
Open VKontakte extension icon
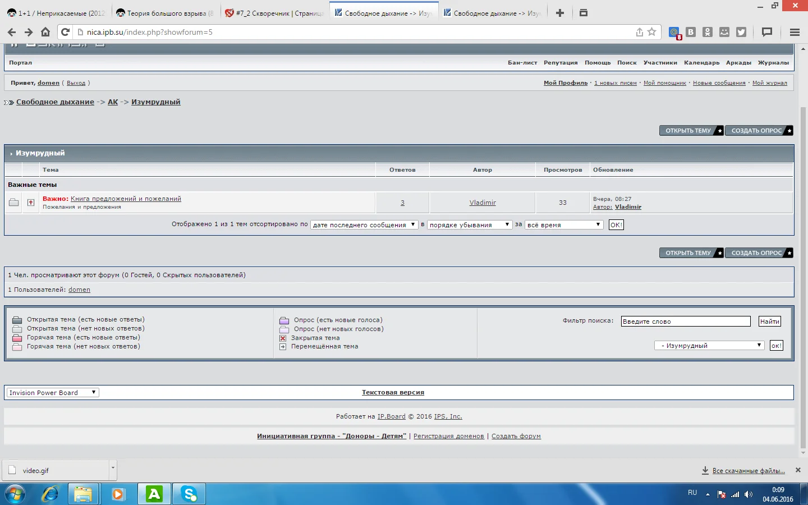click(691, 32)
